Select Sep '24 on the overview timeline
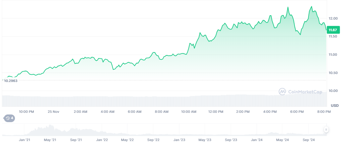Image resolution: width=342 pixels, height=147 pixels. click(309, 140)
